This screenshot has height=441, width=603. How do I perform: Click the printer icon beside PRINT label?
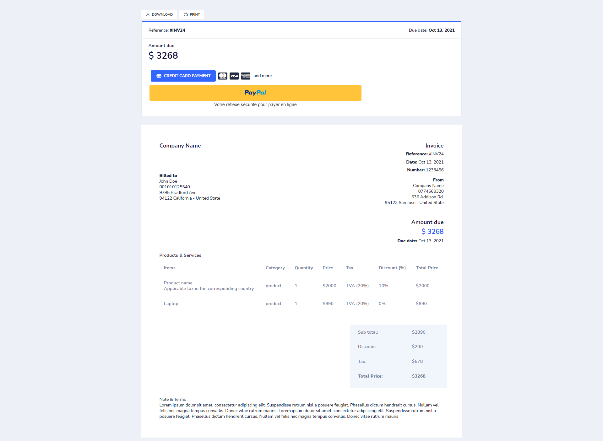(x=185, y=14)
